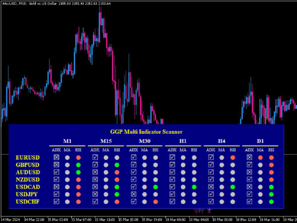This screenshot has height=223, width=297.
Task: Click AUDUSD MA dot under H4
Action: click(x=222, y=172)
